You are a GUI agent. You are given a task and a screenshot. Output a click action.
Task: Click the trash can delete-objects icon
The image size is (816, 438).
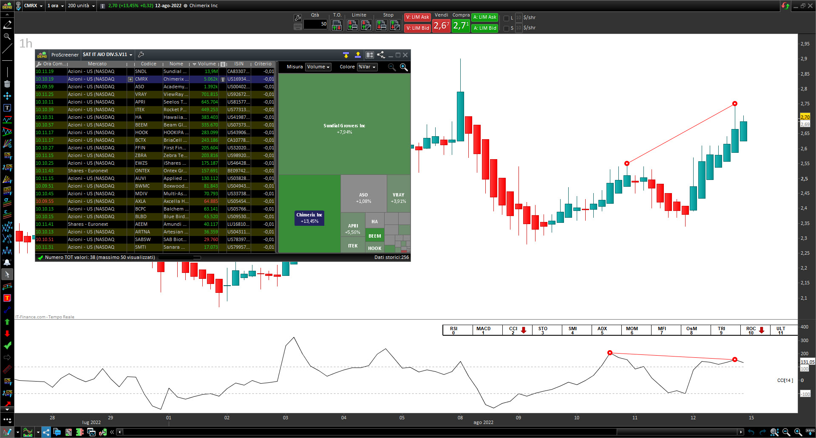[x=7, y=84]
